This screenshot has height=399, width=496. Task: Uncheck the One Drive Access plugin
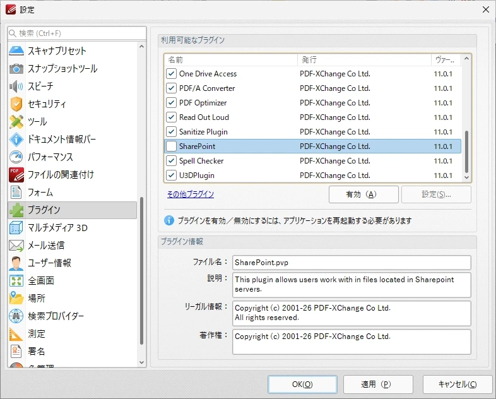tap(171, 74)
